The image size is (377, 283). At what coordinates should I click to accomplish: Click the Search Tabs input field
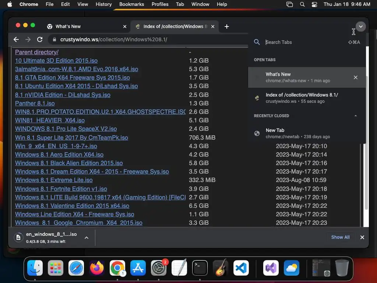pos(305,42)
